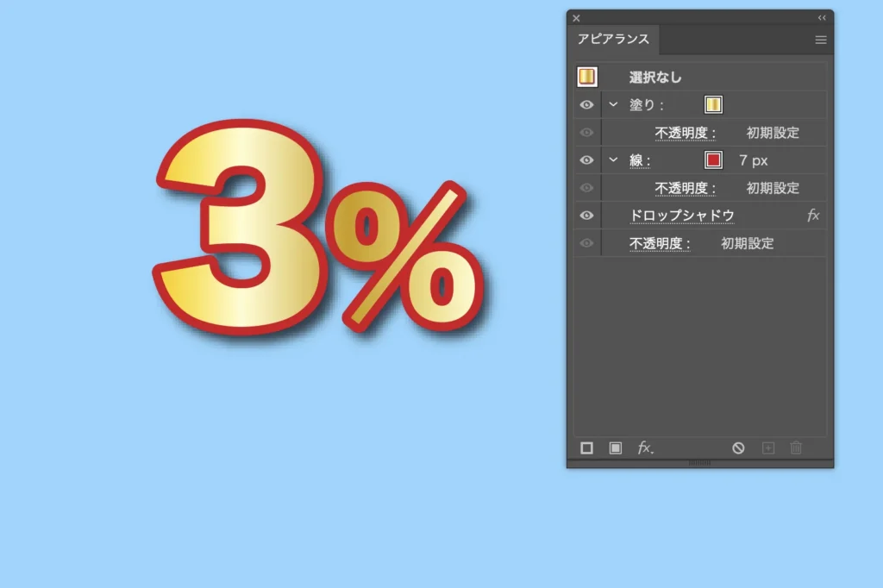This screenshot has height=588, width=883.
Task: Open the Appearance panel hamburger menu
Action: tap(821, 40)
